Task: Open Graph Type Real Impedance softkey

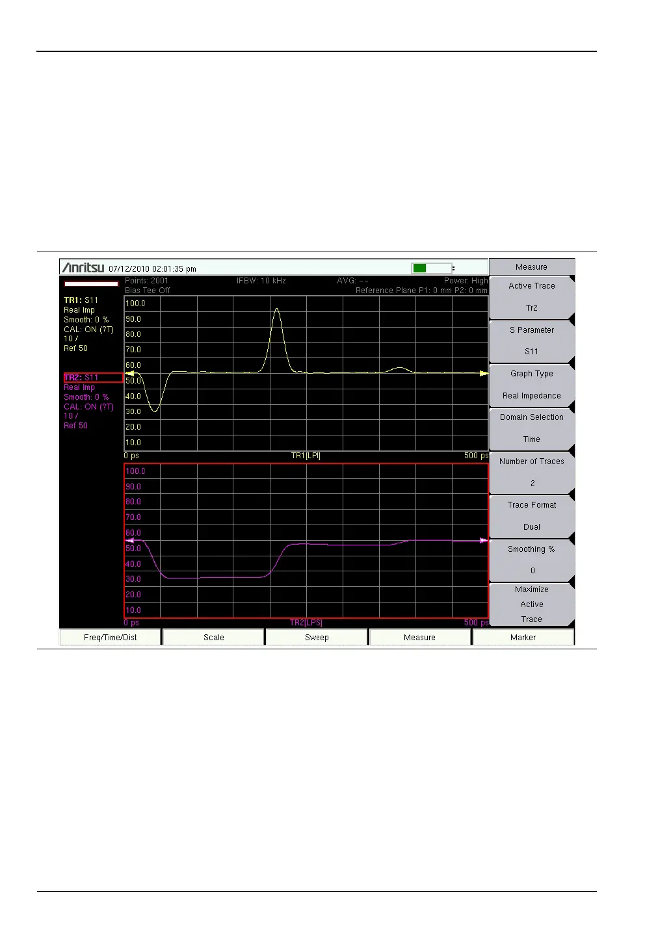Action: tap(532, 385)
